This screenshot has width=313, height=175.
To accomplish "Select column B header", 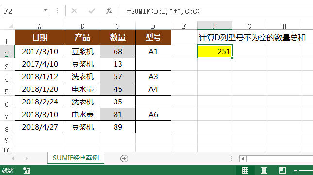I will pyautogui.click(x=82, y=26).
